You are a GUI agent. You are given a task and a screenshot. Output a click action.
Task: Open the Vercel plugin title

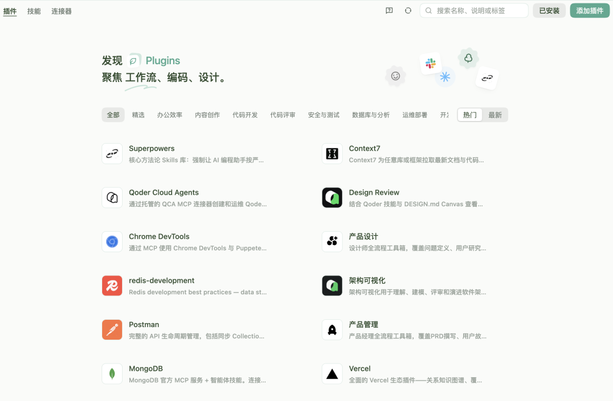tap(360, 369)
